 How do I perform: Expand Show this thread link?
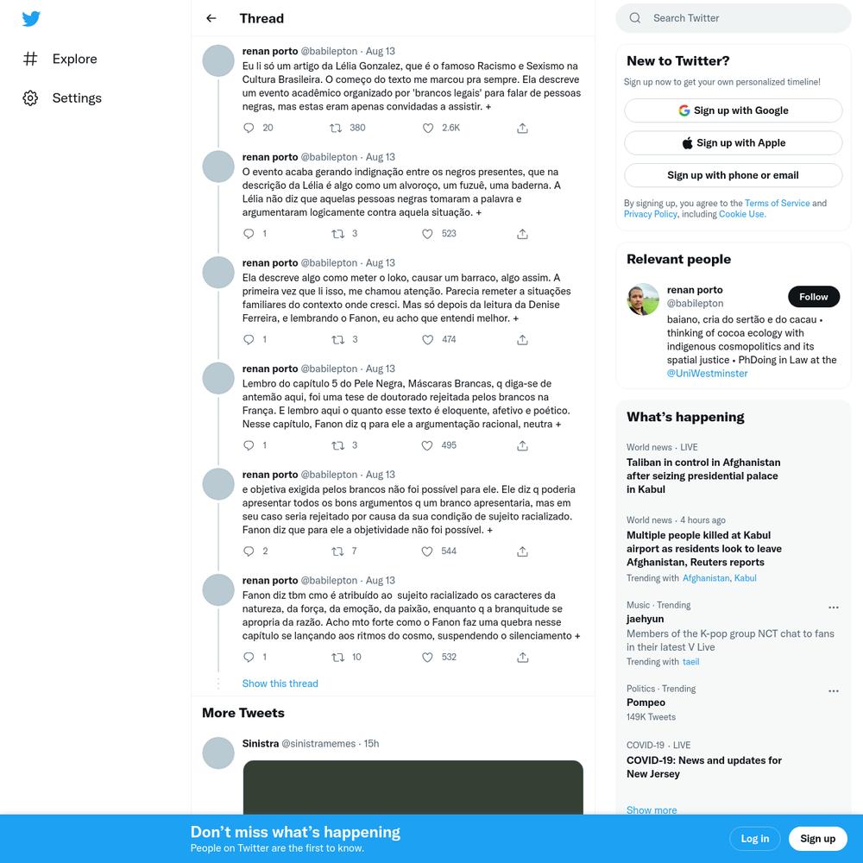280,683
